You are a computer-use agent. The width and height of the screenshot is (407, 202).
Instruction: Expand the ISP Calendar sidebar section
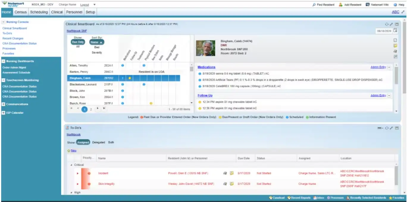pyautogui.click(x=4, y=112)
